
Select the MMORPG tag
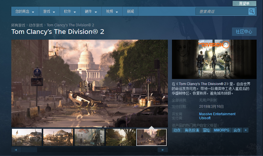[222, 130]
